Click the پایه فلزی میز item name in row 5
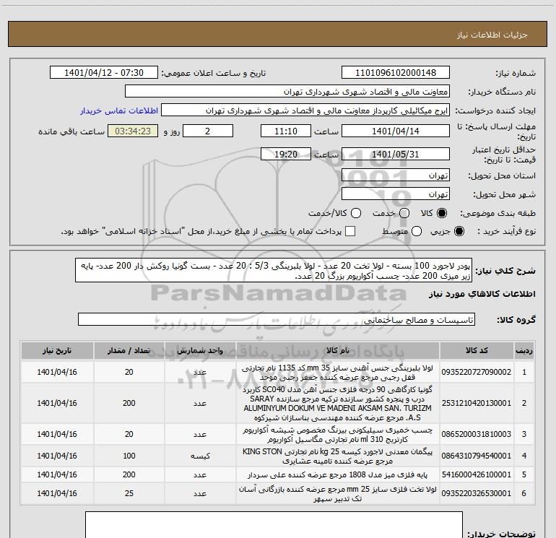This screenshot has height=538, width=556. (x=337, y=474)
